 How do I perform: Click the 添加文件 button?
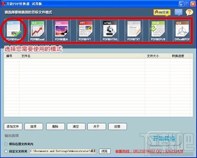click(x=13, y=126)
